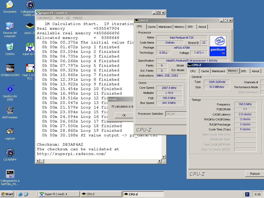Select About tab in front CPU-Z window
The image size is (264, 198).
coord(255,71)
